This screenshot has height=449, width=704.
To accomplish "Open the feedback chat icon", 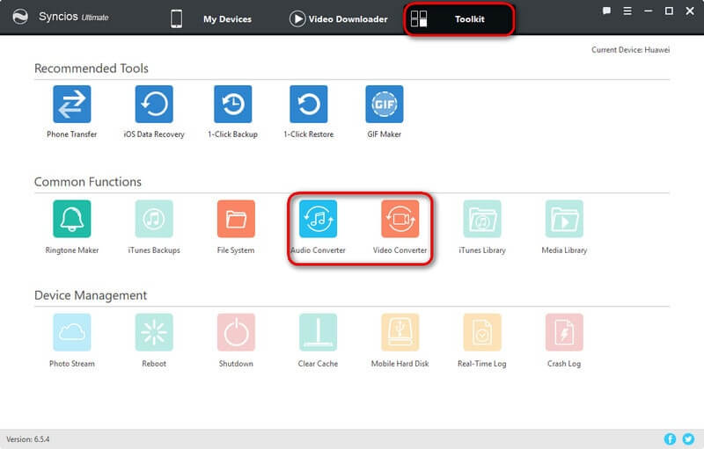I will 606,11.
